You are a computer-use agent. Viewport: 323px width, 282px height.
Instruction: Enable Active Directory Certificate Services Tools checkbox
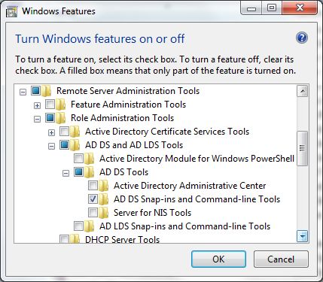tap(64, 131)
